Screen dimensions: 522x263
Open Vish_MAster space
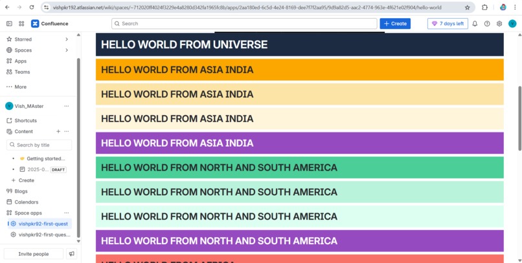click(x=29, y=106)
